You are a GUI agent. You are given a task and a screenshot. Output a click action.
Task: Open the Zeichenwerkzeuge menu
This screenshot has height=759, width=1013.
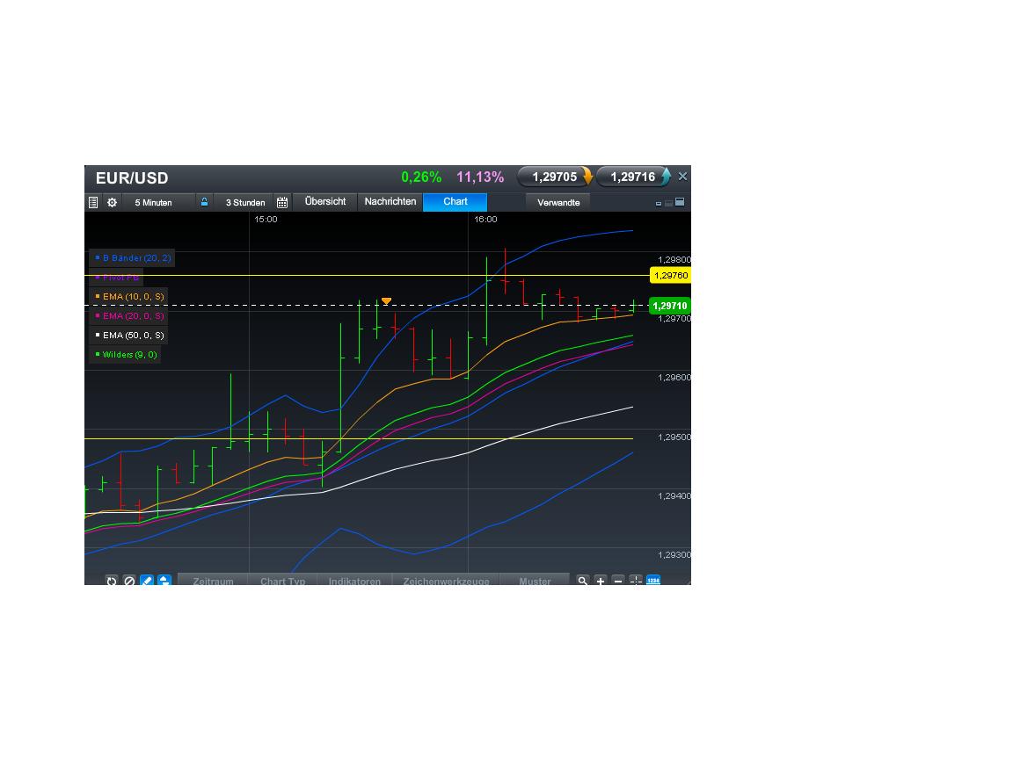click(x=447, y=581)
